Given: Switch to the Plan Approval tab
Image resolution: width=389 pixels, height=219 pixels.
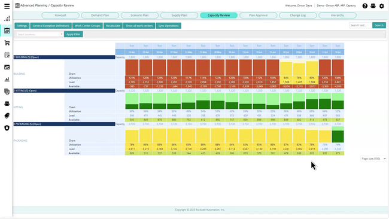Looking at the screenshot, I should pos(259,16).
